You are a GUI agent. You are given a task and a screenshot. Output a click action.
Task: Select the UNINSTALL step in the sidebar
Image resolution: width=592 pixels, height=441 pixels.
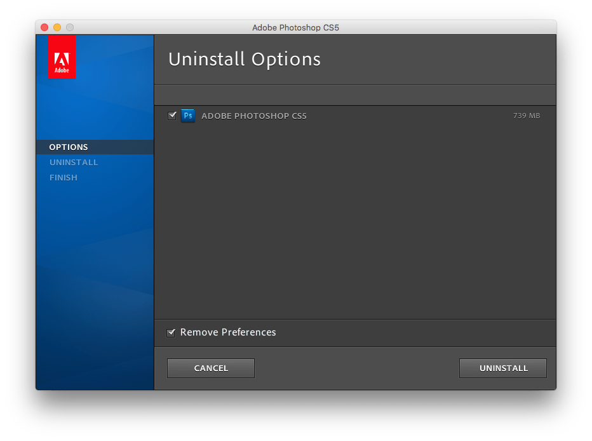coord(74,162)
